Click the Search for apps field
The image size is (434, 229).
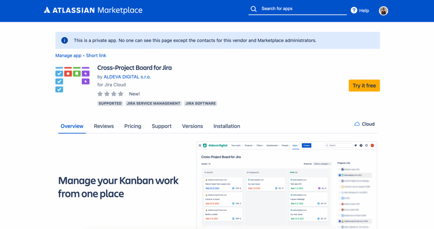[x=298, y=9]
